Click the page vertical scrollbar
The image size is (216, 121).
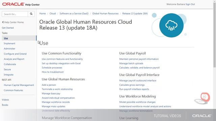pos(215,35)
